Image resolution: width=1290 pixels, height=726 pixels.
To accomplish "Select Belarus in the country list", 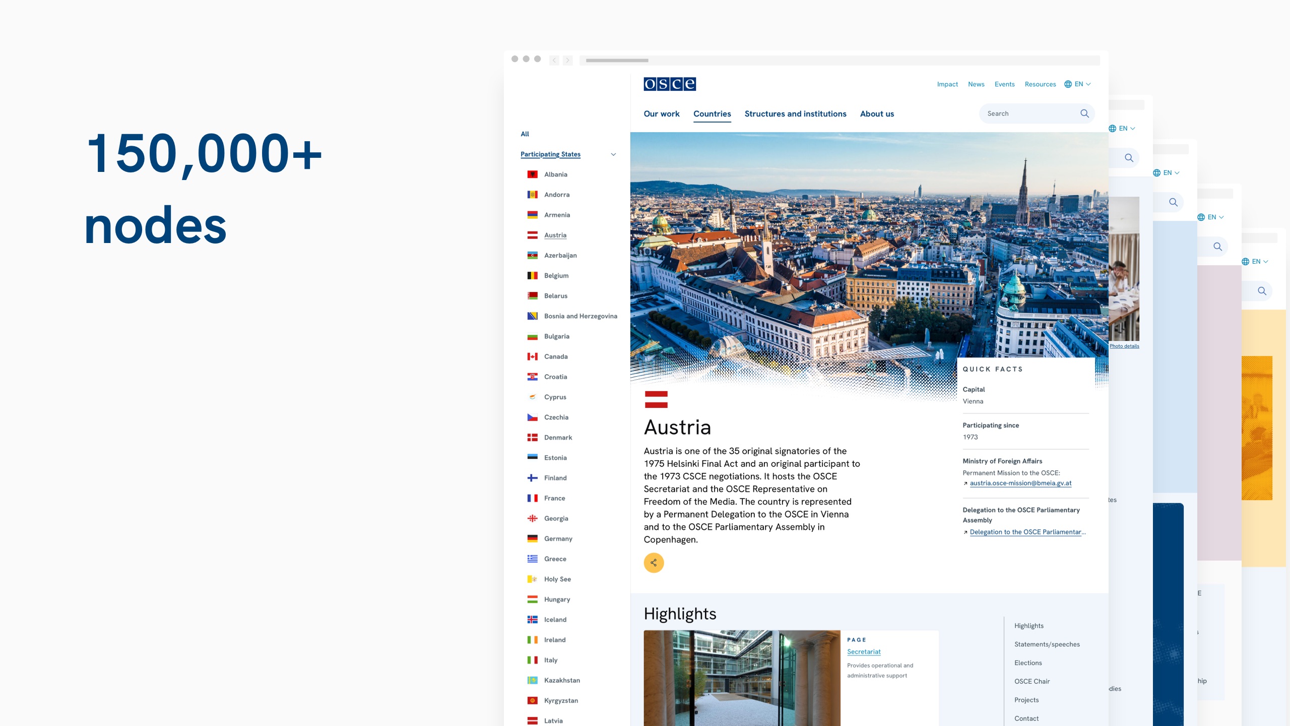I will click(556, 296).
